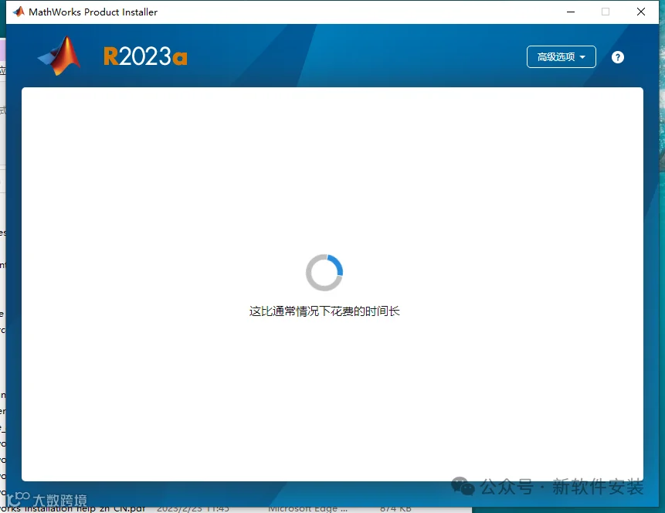Select the installation help PDF in the background file window
The height and width of the screenshot is (513, 665).
(73, 509)
